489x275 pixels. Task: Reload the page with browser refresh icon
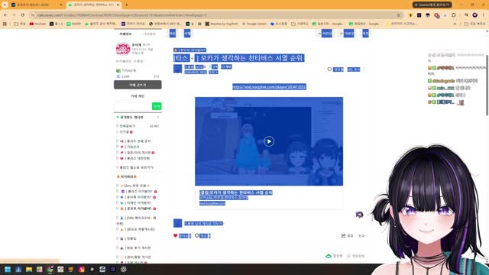tap(22, 15)
